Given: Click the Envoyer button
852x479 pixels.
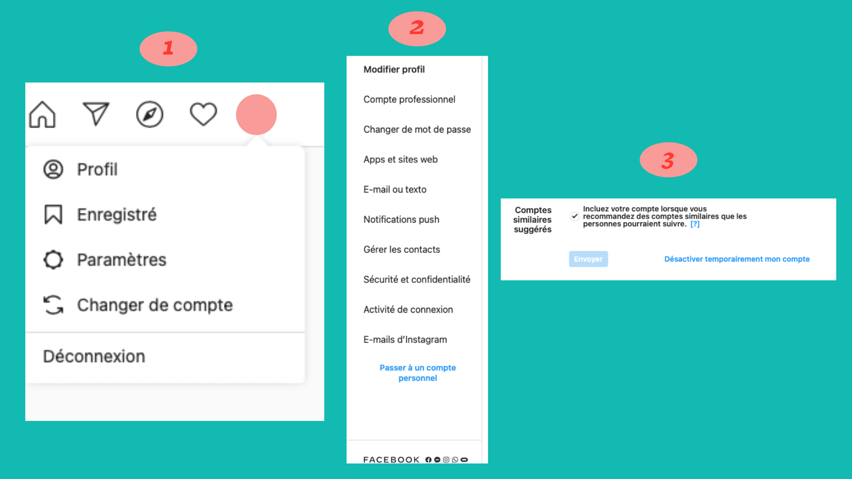Looking at the screenshot, I should tap(588, 259).
